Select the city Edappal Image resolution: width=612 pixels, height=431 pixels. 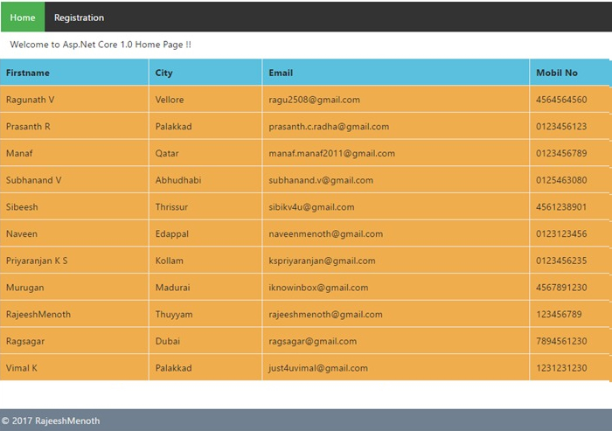tap(171, 233)
